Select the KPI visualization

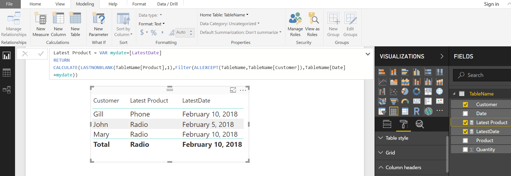click(x=439, y=101)
